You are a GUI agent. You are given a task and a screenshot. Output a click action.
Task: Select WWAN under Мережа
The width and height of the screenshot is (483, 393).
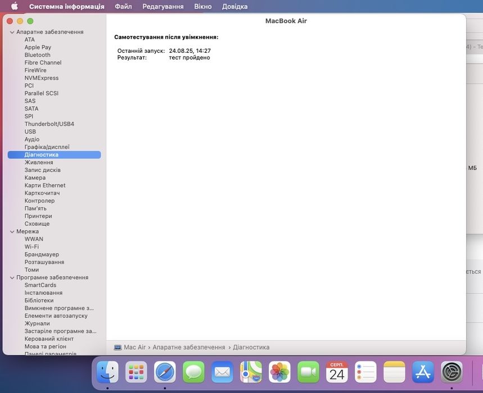(34, 239)
